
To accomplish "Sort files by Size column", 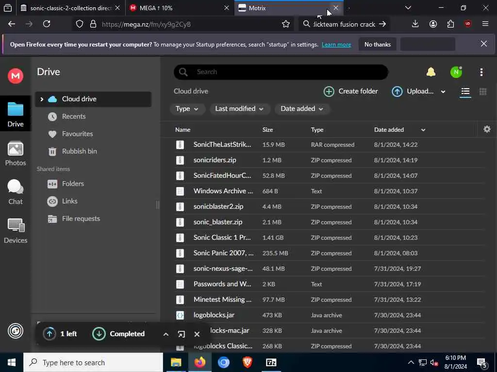I will pos(267,130).
